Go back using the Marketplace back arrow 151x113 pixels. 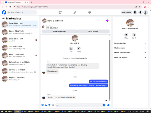(x=3, y=18)
